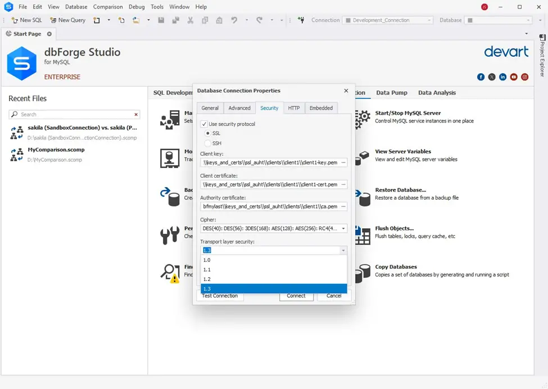Switch to the HTTP tab in dialog
548x389 pixels.
click(294, 108)
